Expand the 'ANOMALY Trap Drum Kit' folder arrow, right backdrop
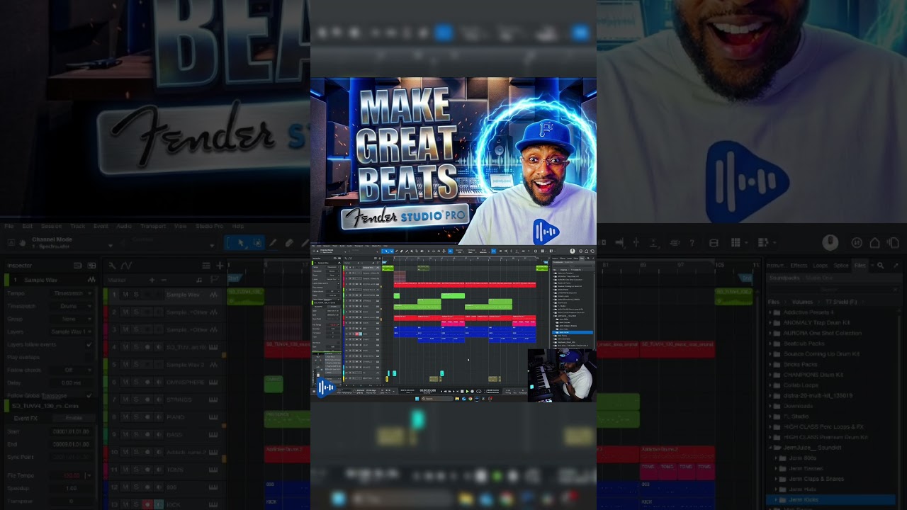 point(770,322)
